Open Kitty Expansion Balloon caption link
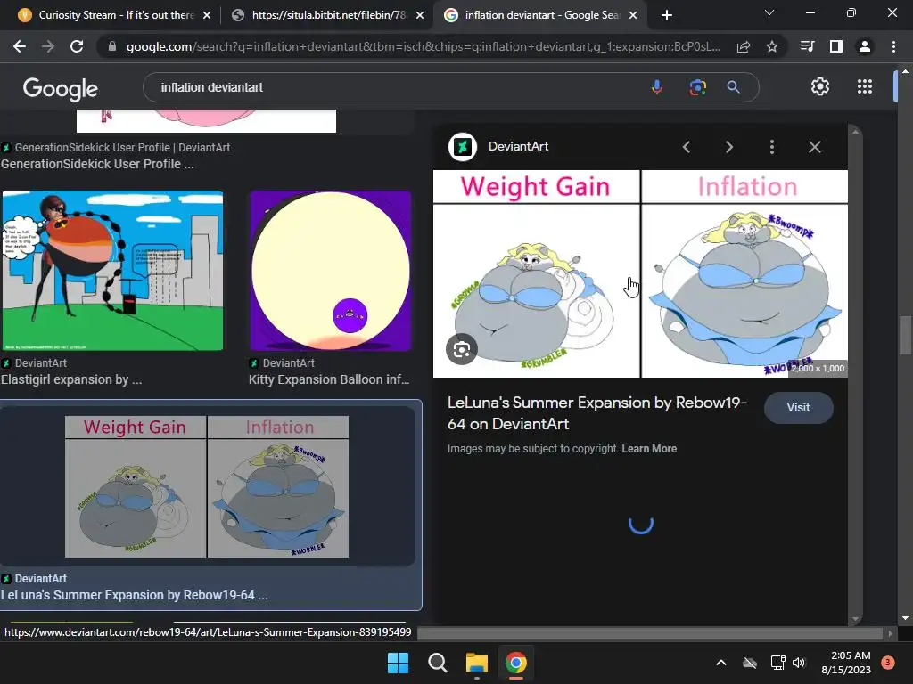This screenshot has width=913, height=684. coord(329,379)
